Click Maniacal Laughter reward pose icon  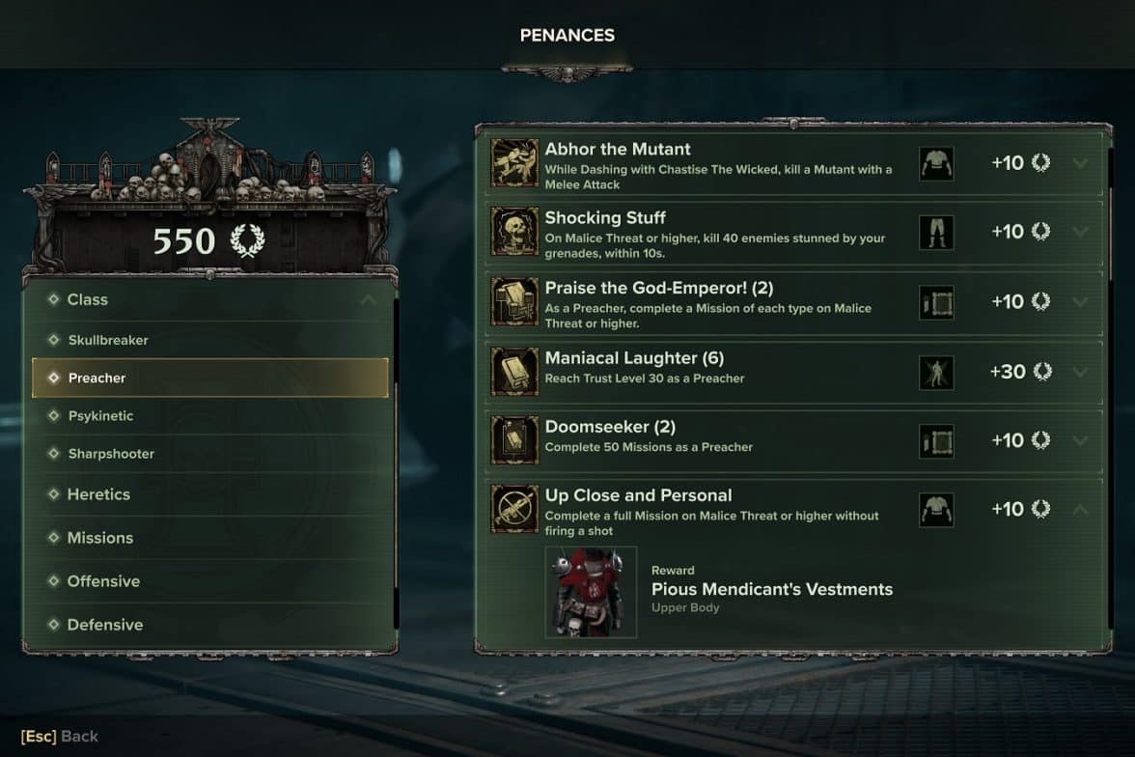point(936,373)
